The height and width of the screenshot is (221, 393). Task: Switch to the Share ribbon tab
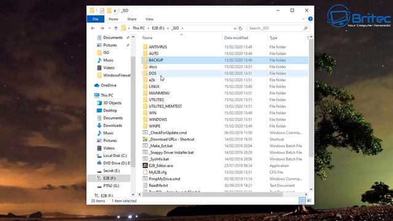(x=132, y=19)
